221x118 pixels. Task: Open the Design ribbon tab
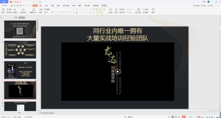point(47,6)
